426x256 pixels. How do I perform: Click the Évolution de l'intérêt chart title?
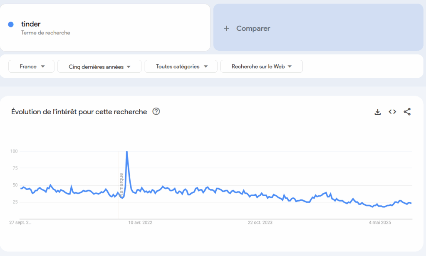79,112
